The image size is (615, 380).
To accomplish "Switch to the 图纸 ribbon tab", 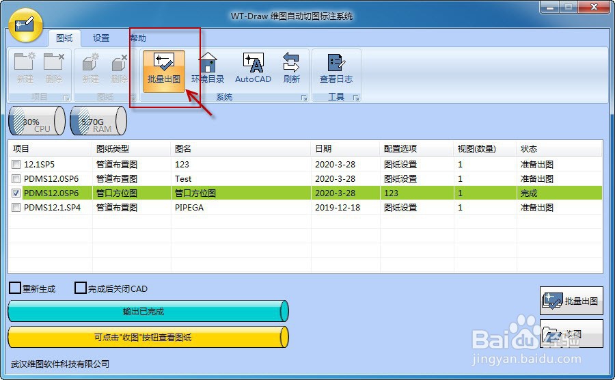I will click(64, 38).
